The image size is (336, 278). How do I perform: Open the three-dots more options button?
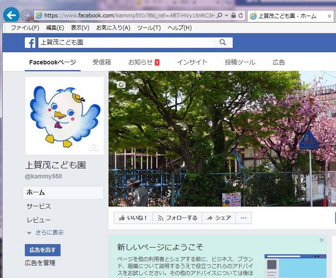[244, 218]
